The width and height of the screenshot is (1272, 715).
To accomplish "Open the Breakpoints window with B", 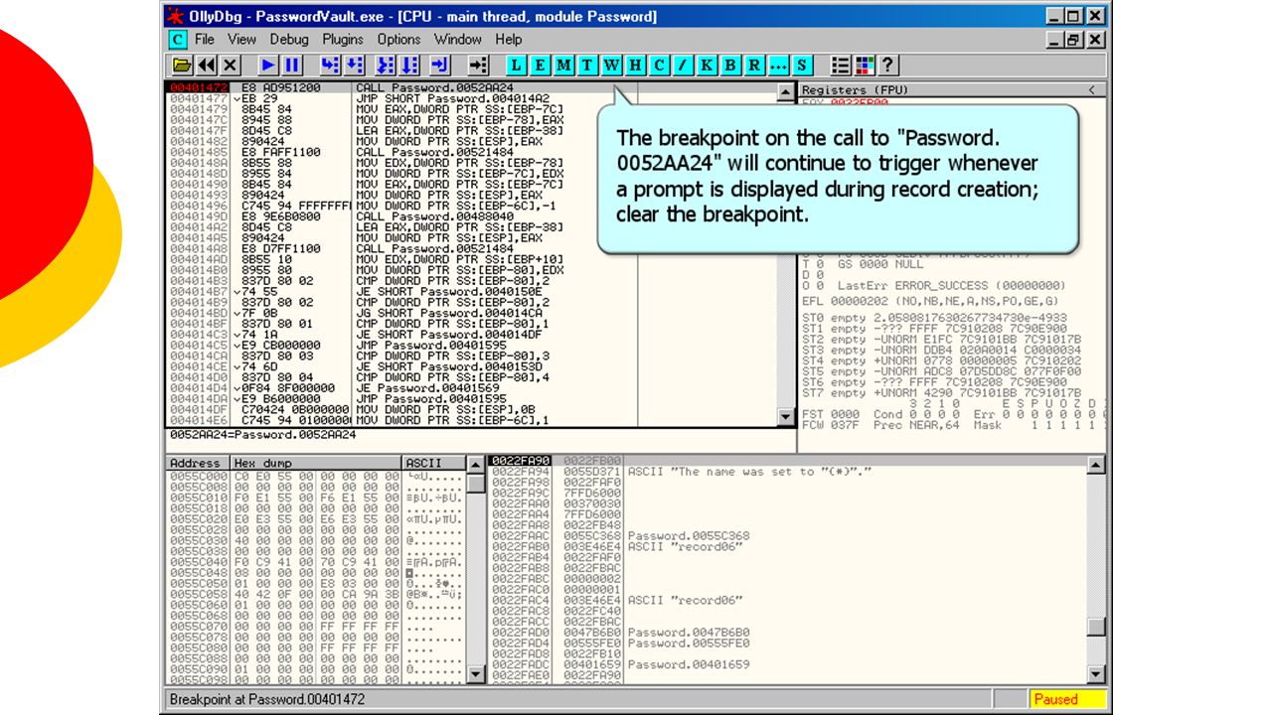I will [x=731, y=66].
